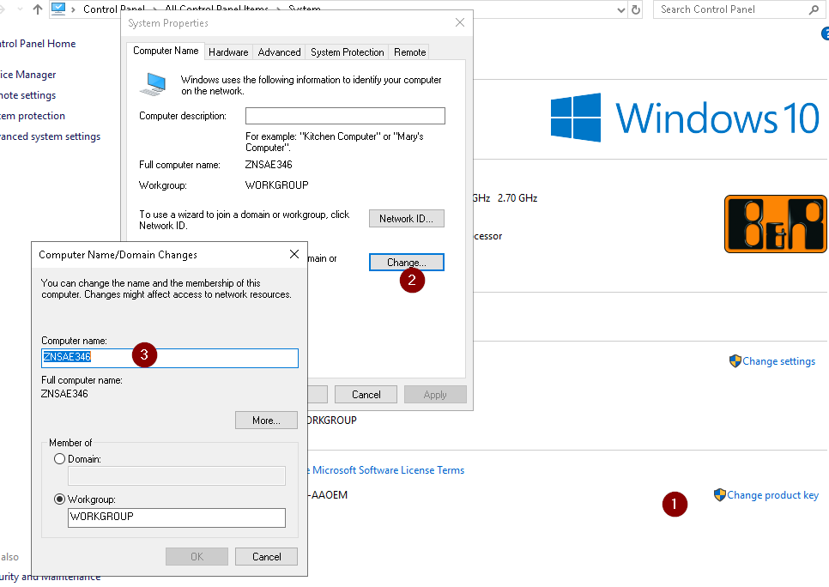This screenshot has width=829, height=587.
Task: Close the System Properties dialog
Action: click(x=460, y=22)
